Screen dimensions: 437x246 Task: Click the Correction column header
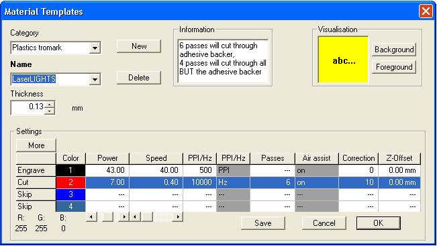coord(358,158)
